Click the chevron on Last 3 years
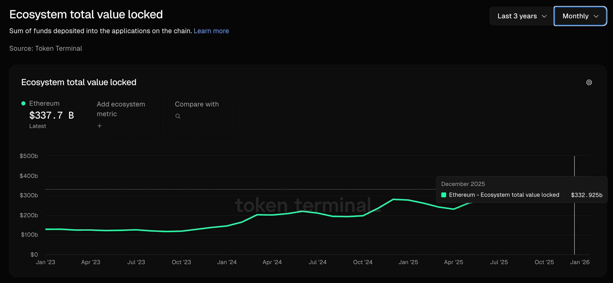This screenshot has height=283, width=613. point(544,16)
